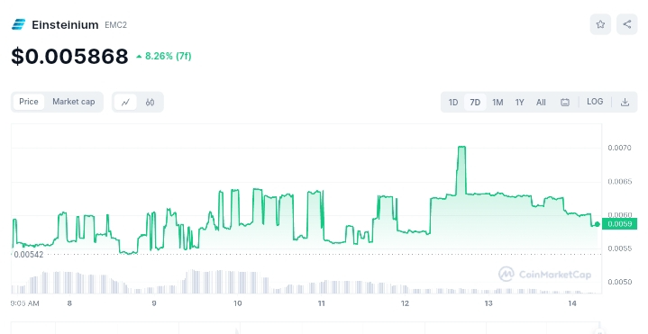This screenshot has height=334, width=648.
Task: Toggle LOG scale on the chart
Action: click(595, 102)
